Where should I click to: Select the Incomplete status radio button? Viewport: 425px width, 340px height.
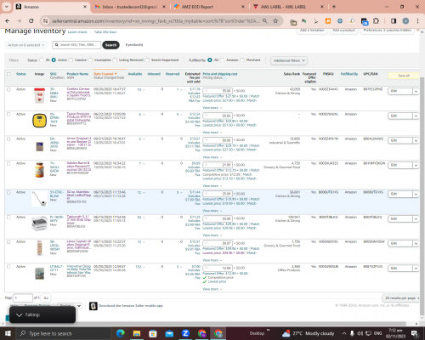click(x=90, y=60)
